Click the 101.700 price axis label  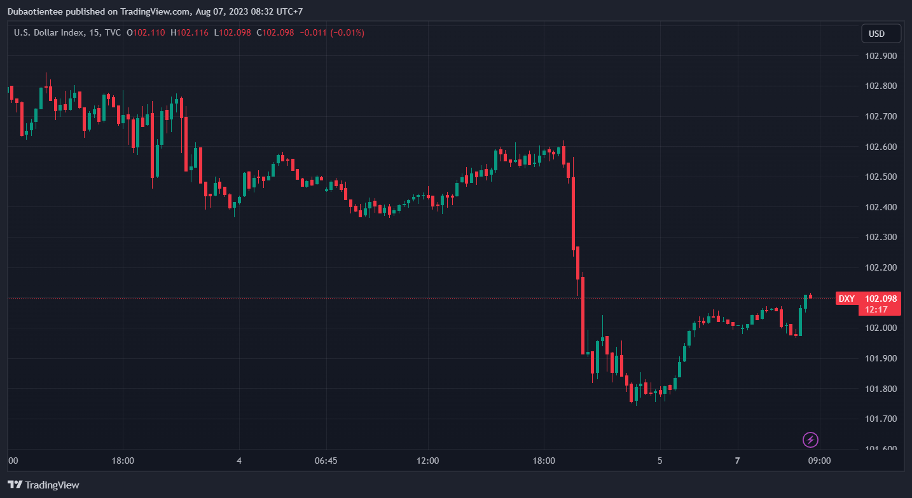[881, 419]
